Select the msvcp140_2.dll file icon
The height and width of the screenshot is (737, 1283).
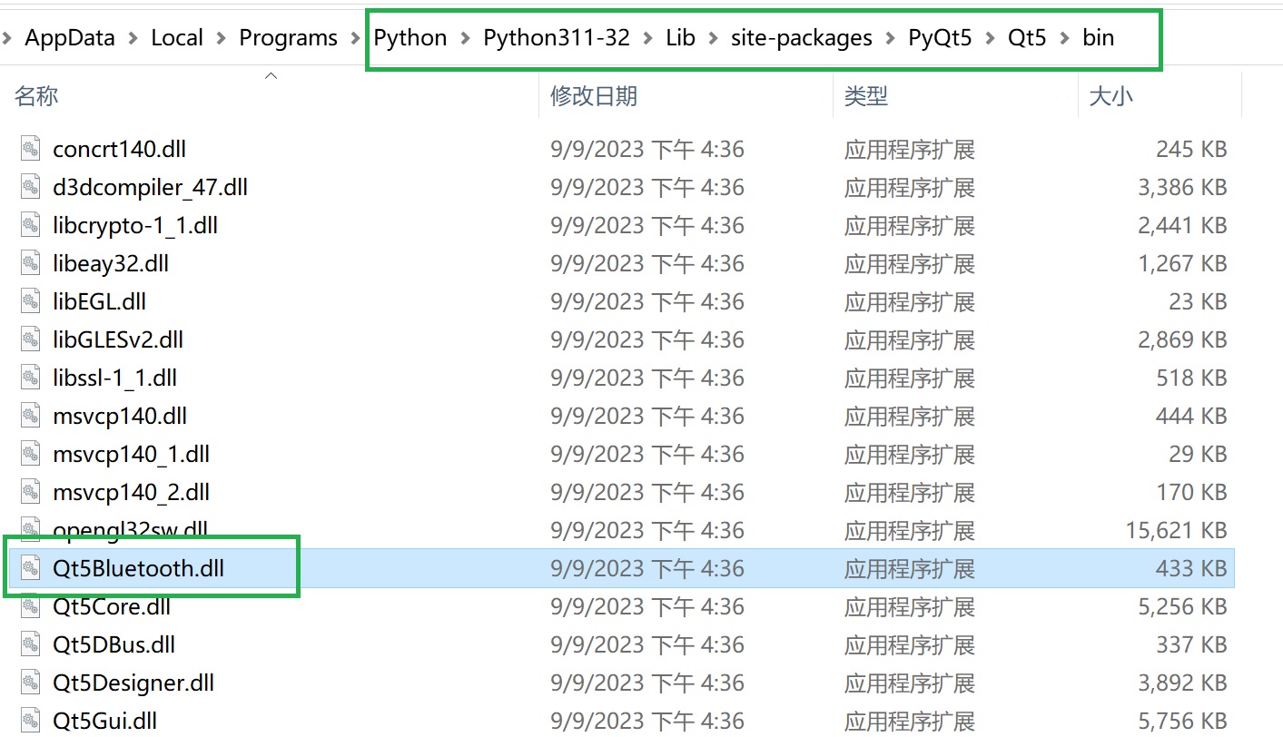(31, 492)
